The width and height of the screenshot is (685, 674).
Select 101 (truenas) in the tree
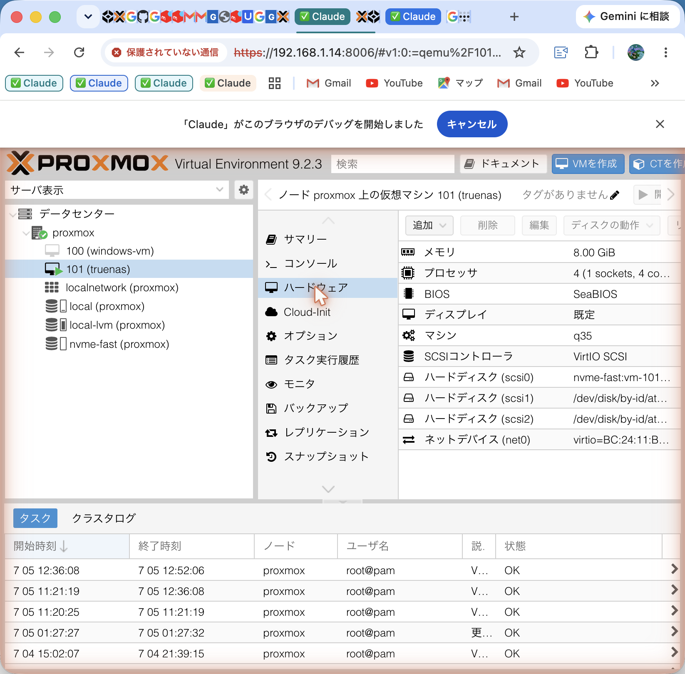coord(129,269)
